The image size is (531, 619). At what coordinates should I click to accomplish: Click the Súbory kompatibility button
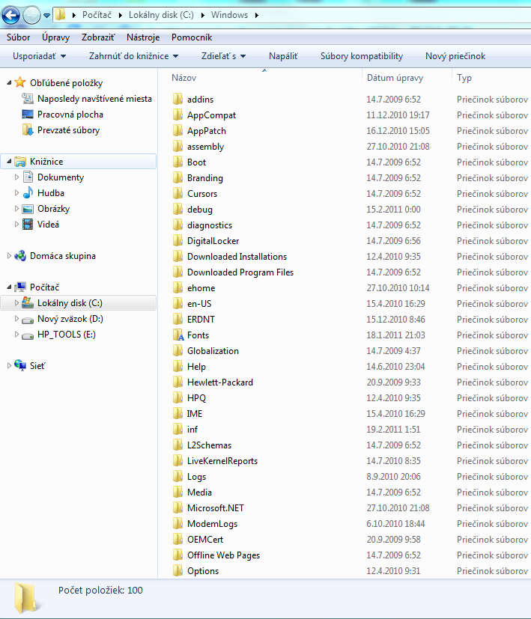click(361, 56)
